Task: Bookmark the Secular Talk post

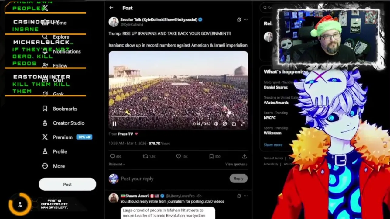Action: pyautogui.click(x=211, y=156)
